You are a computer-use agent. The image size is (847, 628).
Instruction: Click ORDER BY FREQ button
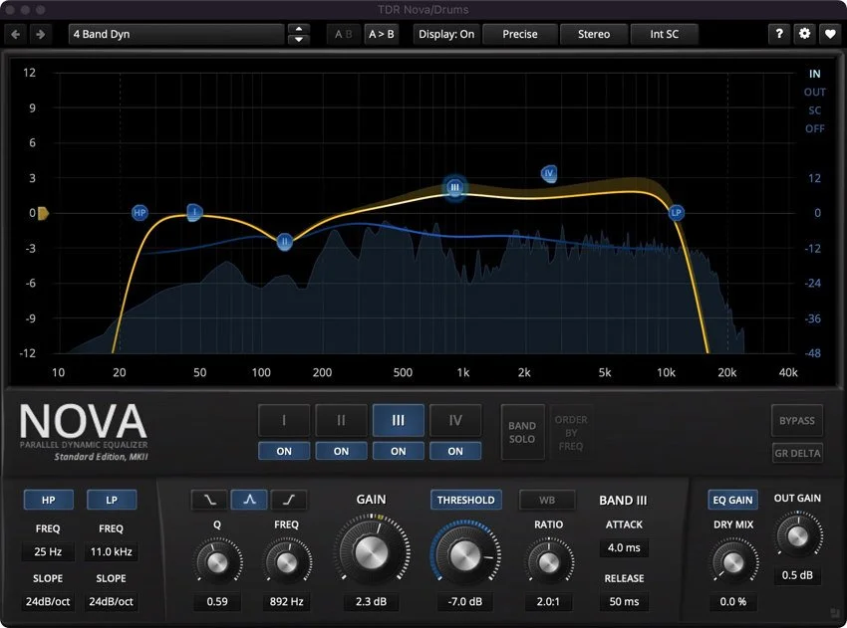click(x=571, y=432)
